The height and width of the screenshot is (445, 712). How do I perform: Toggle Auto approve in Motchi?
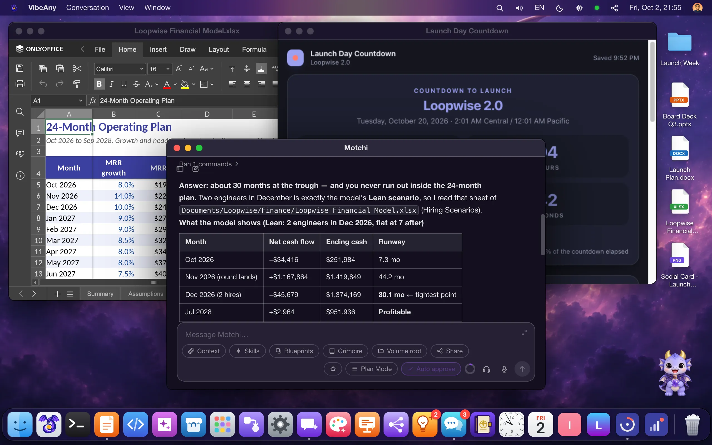click(431, 369)
